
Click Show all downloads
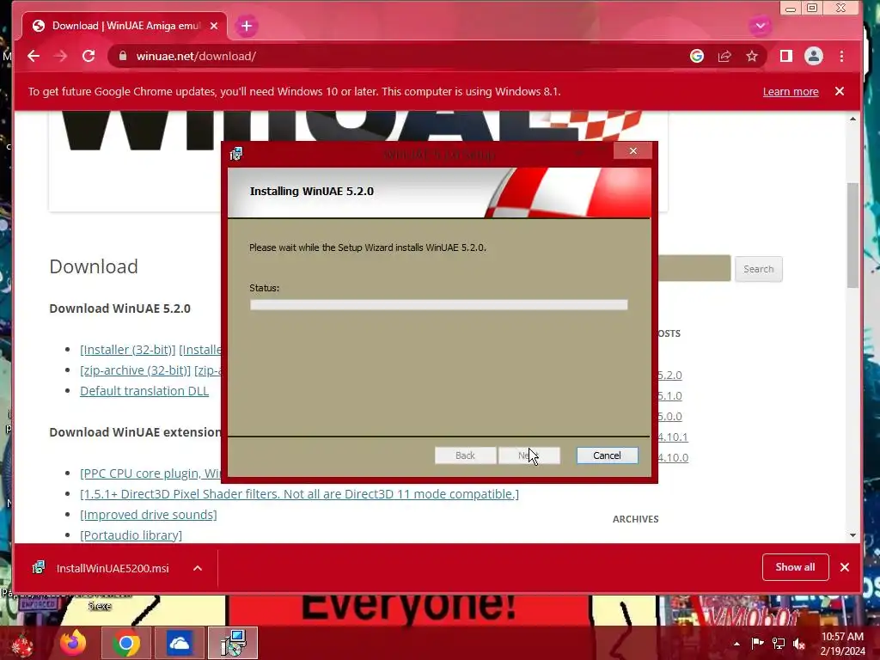click(x=795, y=567)
